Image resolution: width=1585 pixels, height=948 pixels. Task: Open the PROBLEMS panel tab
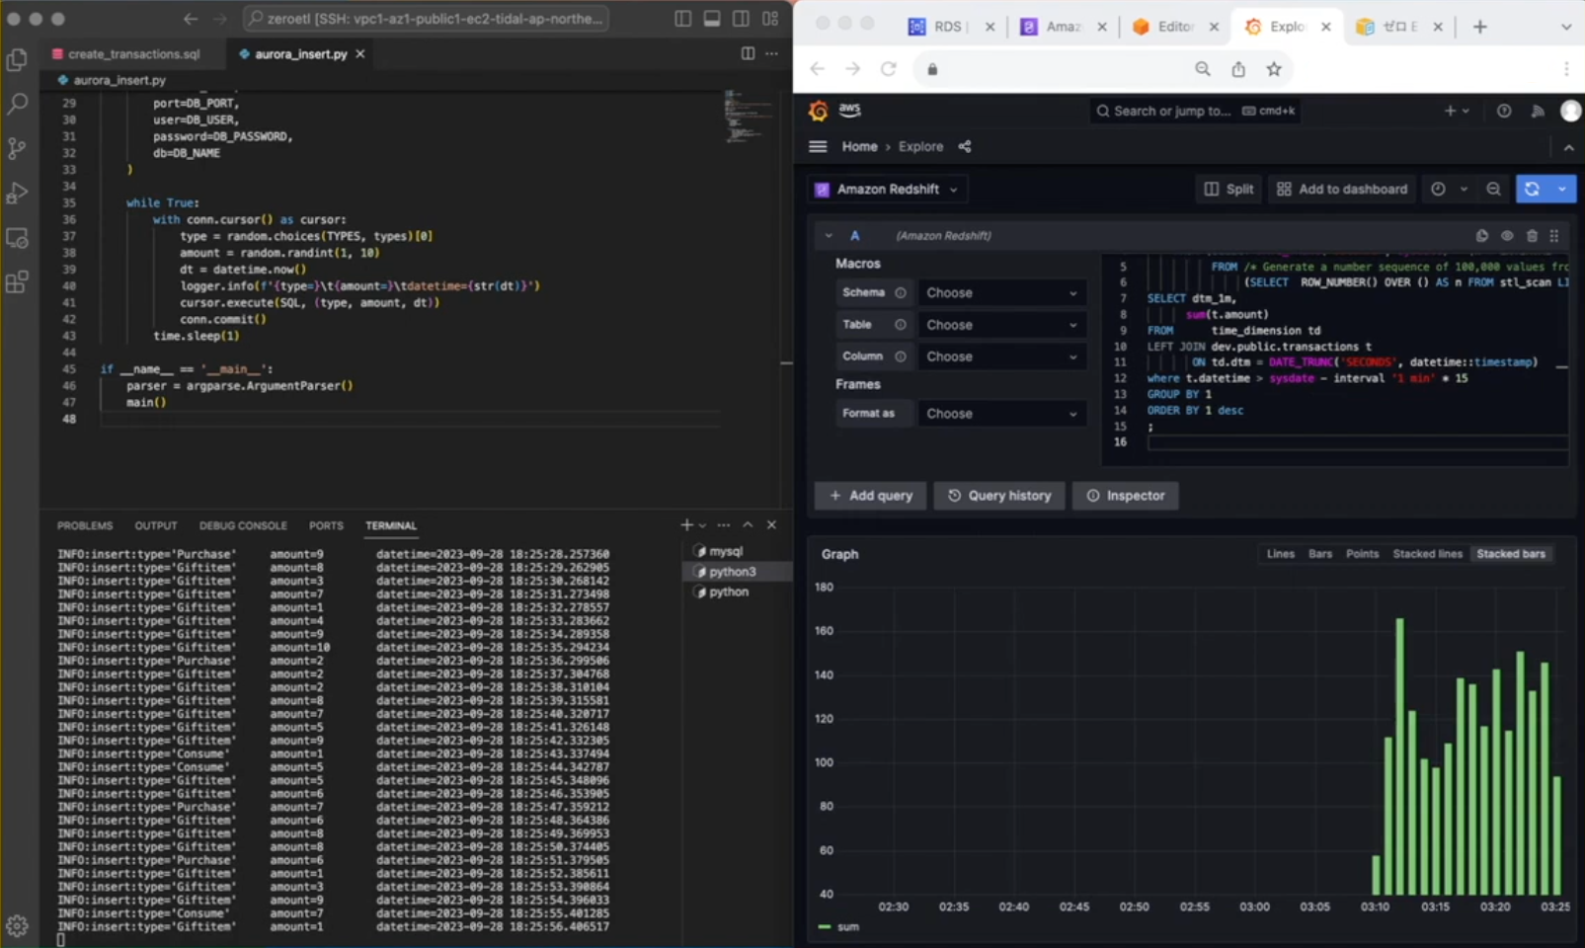(85, 525)
